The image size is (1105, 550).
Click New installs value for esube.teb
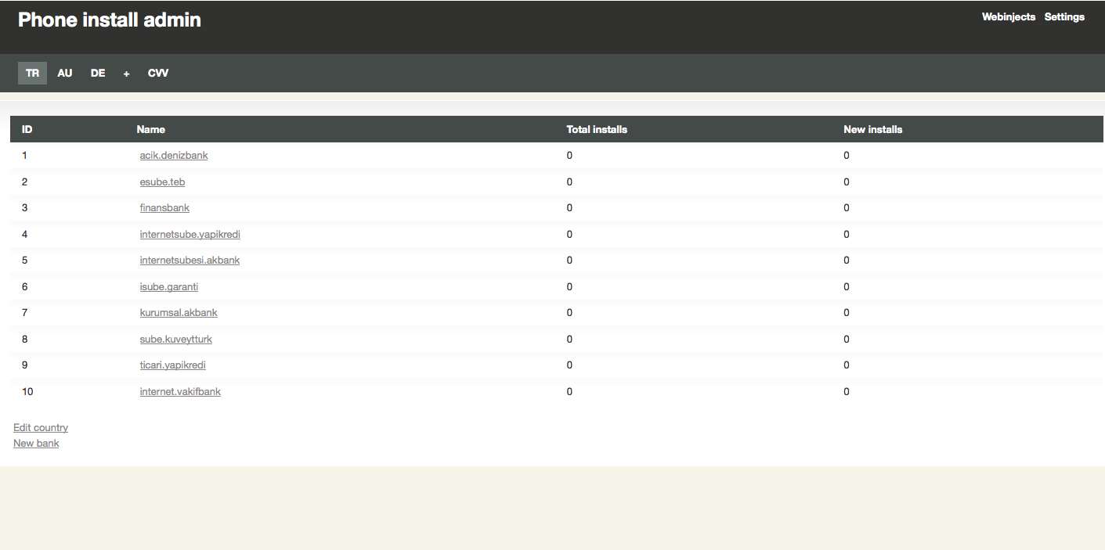point(847,182)
